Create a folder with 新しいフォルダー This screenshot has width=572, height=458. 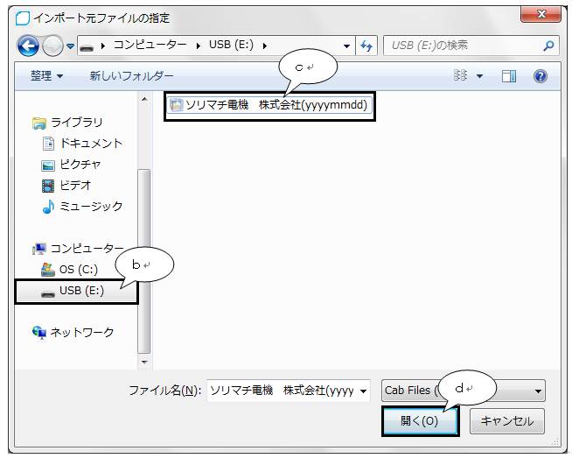(x=131, y=76)
